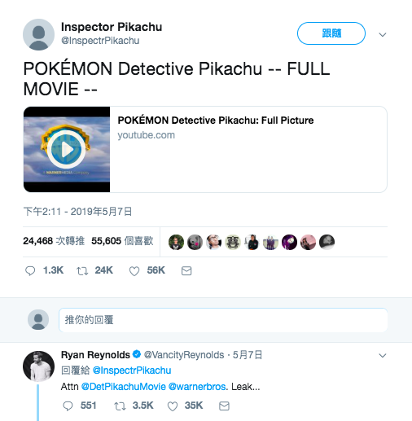
Task: Play the Warner Bros video thumbnail
Action: click(x=67, y=149)
